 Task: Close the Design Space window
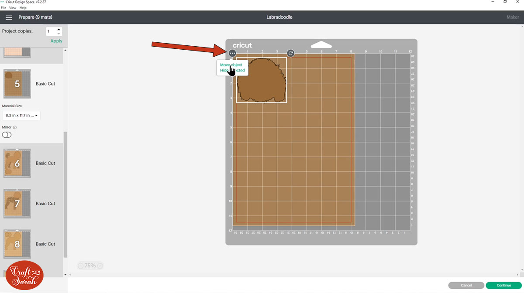(519, 2)
